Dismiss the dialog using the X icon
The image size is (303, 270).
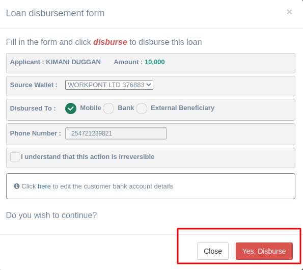(289, 12)
